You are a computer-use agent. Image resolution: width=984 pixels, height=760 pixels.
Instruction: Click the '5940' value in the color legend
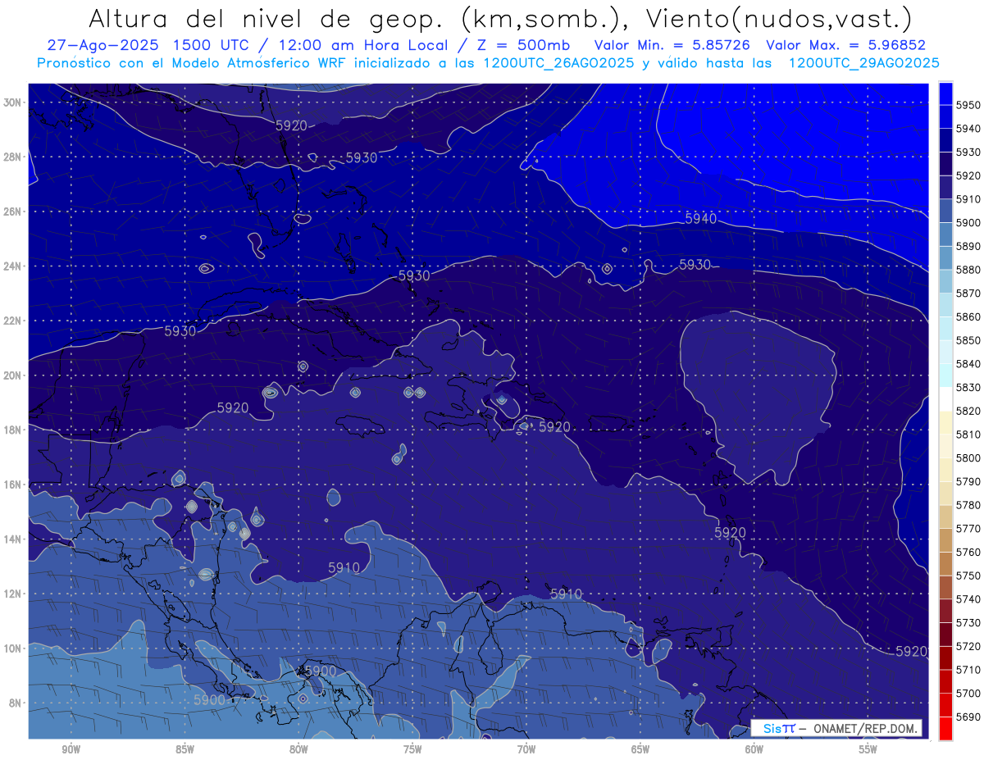coord(968,129)
